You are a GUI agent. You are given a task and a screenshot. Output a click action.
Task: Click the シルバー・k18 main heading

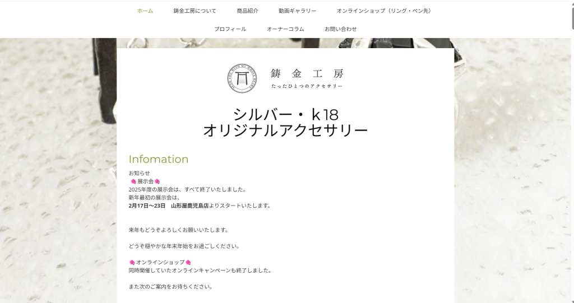coord(285,115)
